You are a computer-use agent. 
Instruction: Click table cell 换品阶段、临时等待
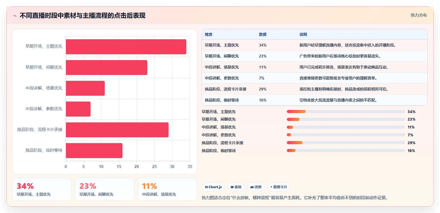222,100
